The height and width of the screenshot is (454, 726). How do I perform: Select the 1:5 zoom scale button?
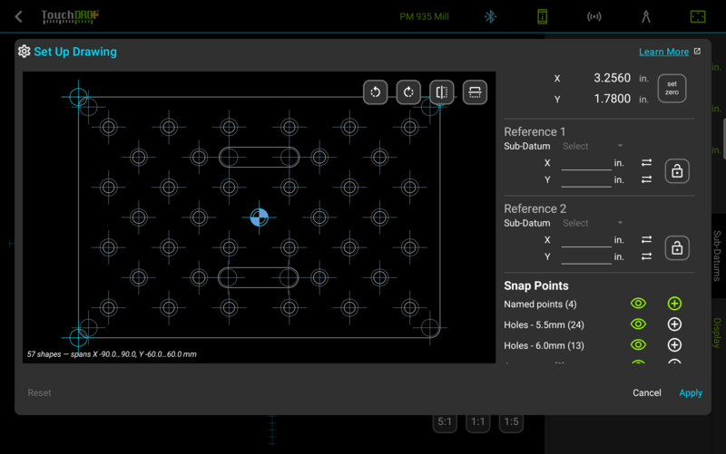tap(511, 421)
